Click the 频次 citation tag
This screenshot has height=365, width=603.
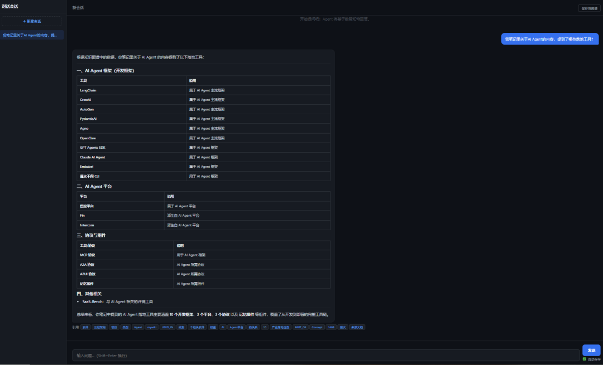(x=342, y=328)
